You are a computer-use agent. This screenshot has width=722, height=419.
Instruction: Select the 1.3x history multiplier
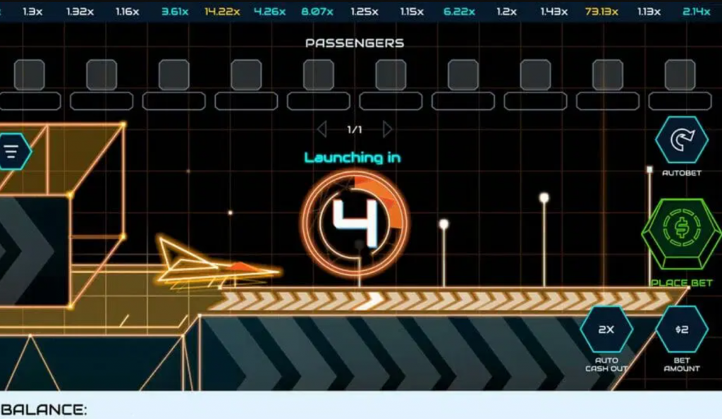(x=32, y=11)
